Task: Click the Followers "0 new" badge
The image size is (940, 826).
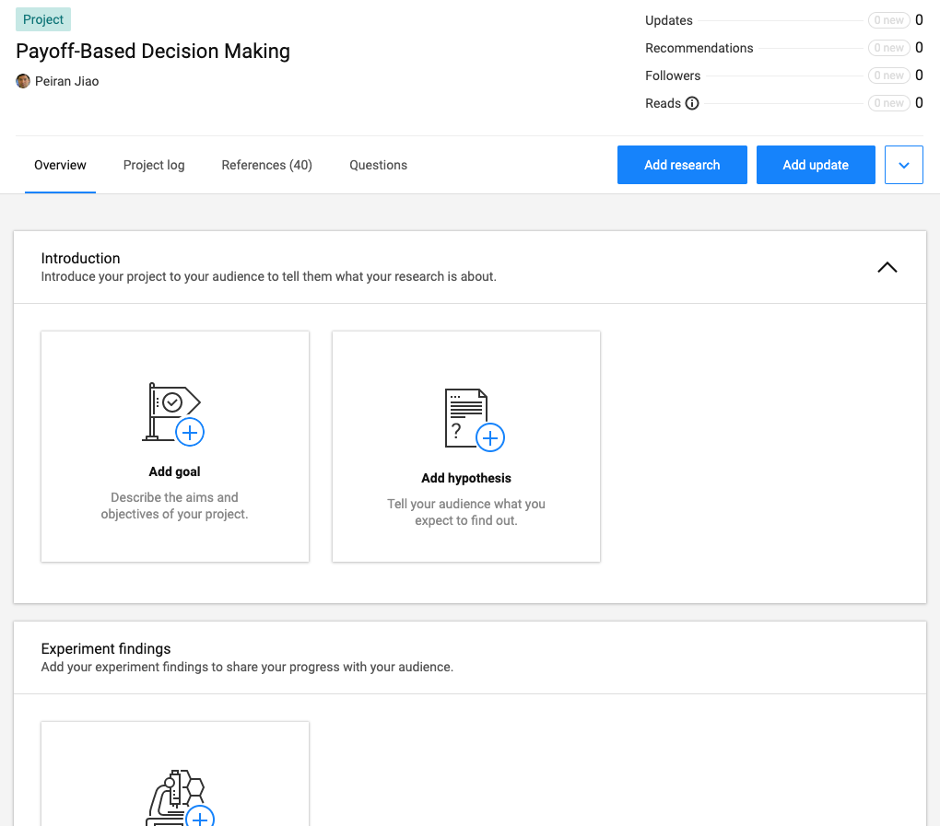Action: [x=888, y=76]
